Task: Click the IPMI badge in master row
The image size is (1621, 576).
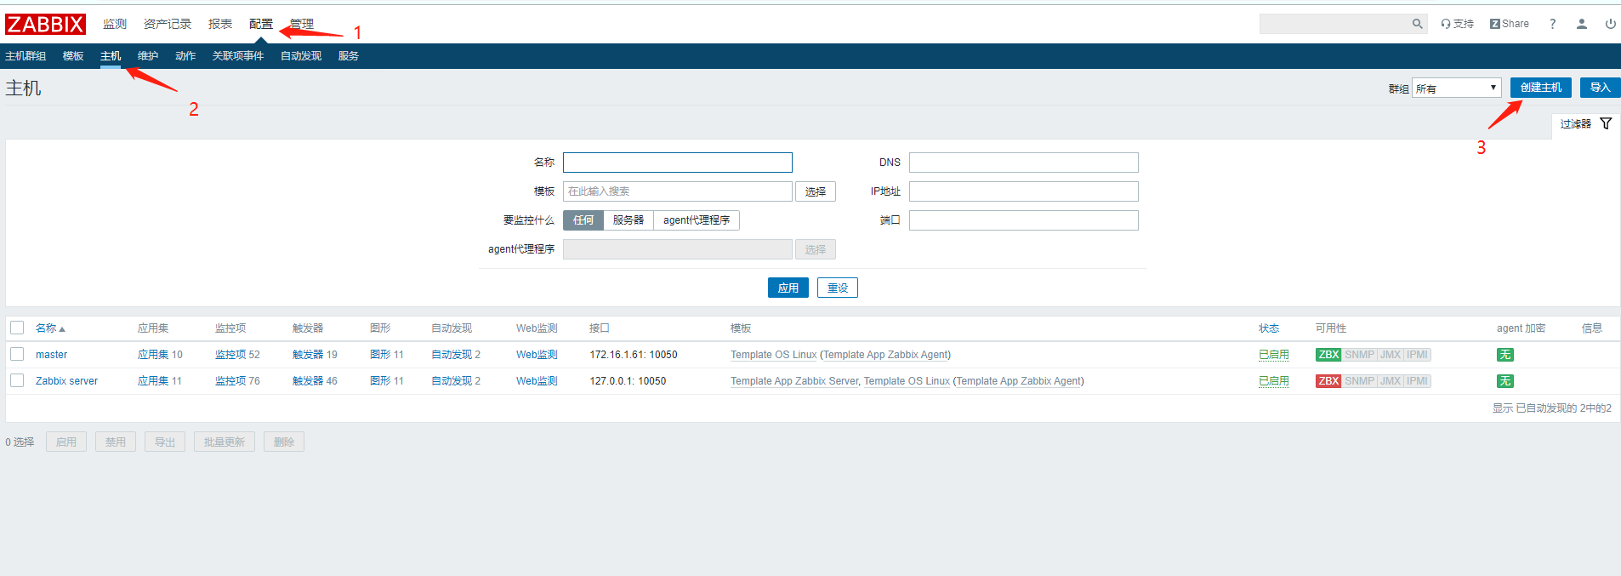Action: [1417, 355]
